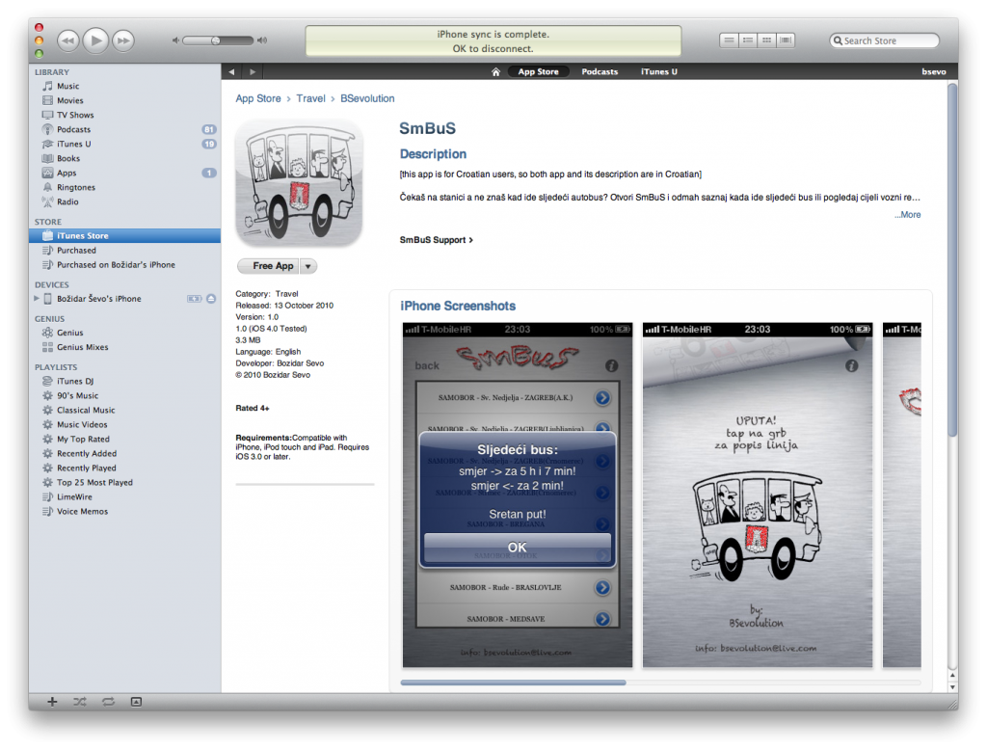Viewport: 987px width, 750px height.
Task: Open the Music Videos playlist
Action: 124,425
